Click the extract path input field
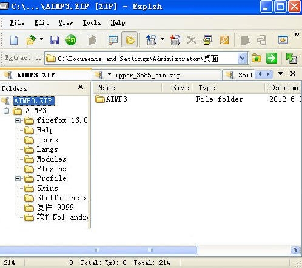Viewport: 302px width, 268px height. coord(141,59)
